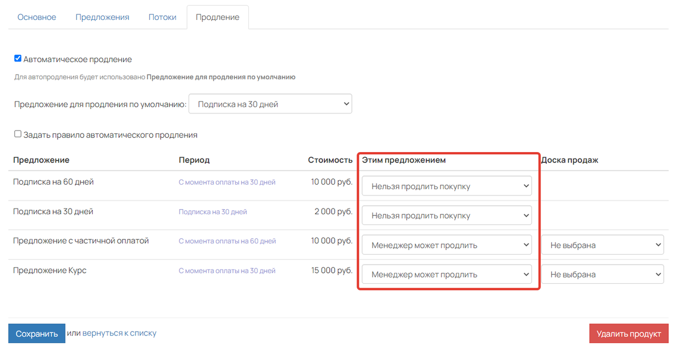Enable Задать правило автоматического продления checkbox
Viewport: 683px width, 351px height.
coord(18,134)
